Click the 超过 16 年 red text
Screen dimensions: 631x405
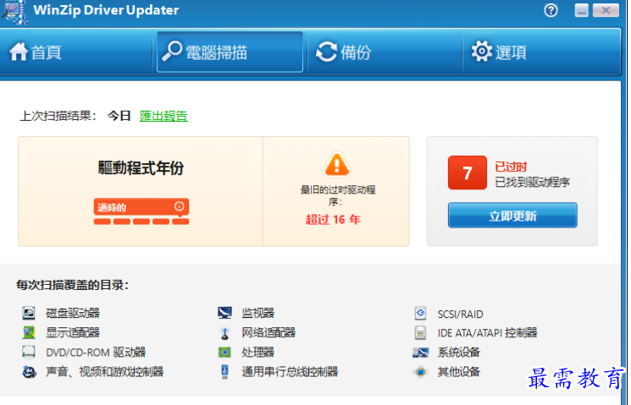(x=333, y=219)
